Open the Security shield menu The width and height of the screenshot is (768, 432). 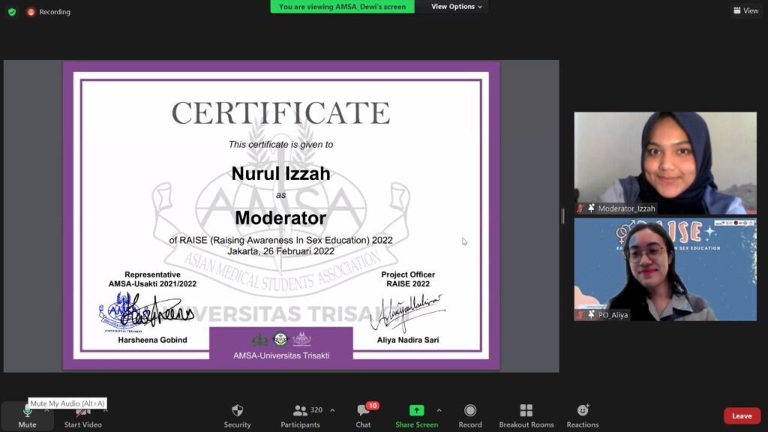237,416
